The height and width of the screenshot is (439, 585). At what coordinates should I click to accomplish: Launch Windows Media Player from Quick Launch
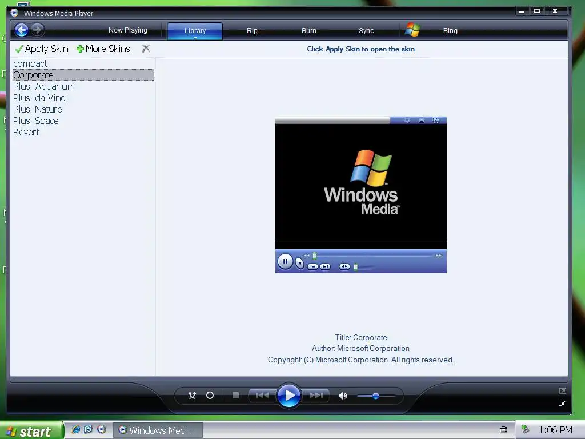102,429
